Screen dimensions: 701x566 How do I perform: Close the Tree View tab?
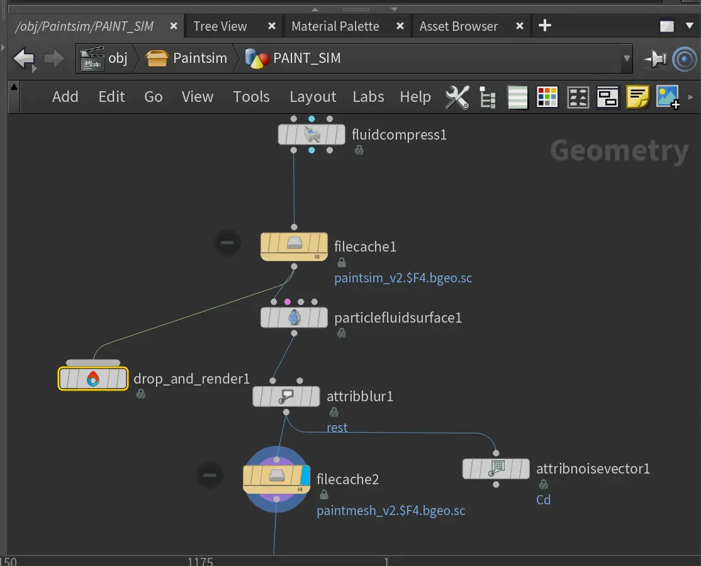point(272,26)
